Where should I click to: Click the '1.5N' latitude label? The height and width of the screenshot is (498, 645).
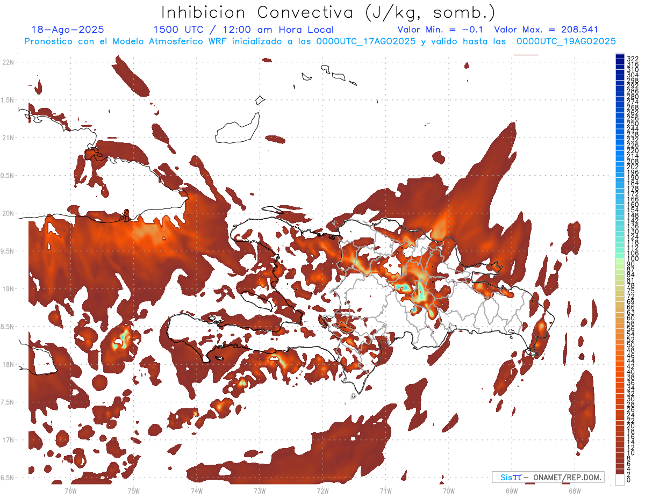click(8, 100)
